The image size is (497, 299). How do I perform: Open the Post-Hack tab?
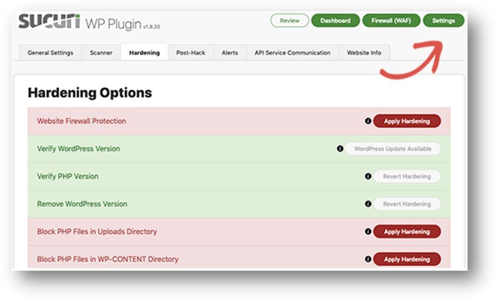point(191,53)
